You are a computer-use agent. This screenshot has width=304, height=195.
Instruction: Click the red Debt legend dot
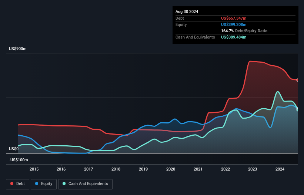pyautogui.click(x=12, y=184)
